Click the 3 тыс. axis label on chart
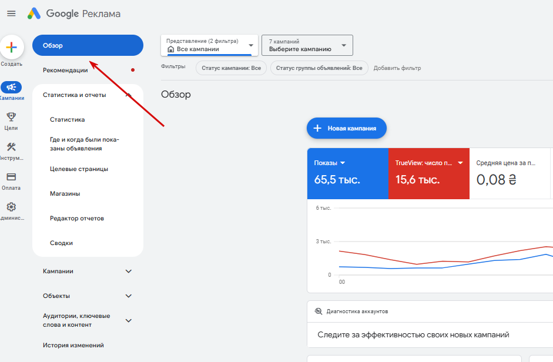This screenshot has height=362, width=553. [x=323, y=242]
